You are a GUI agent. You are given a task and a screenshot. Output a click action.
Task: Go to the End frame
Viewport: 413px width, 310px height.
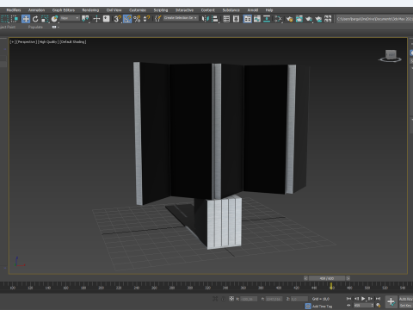point(378,299)
